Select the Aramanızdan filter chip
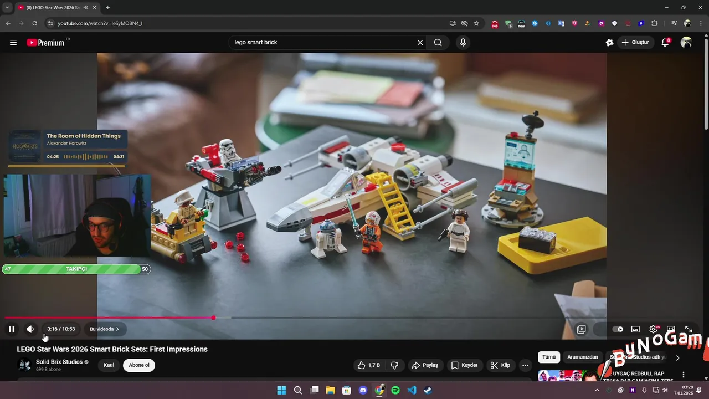This screenshot has width=709, height=399. pos(583,357)
